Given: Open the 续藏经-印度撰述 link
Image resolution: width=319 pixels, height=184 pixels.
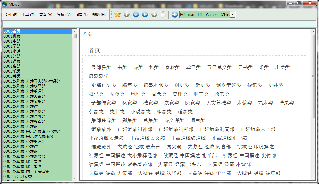Looking at the screenshot, I should click(255, 147).
